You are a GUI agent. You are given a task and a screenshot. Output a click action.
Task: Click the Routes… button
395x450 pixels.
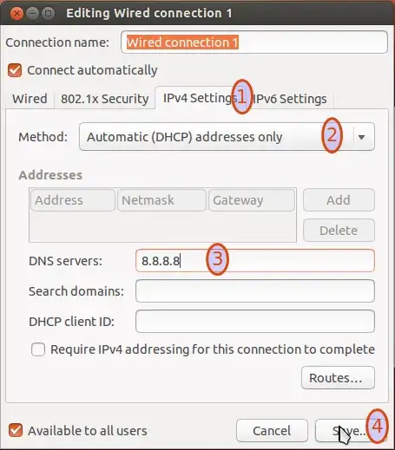coord(338,378)
